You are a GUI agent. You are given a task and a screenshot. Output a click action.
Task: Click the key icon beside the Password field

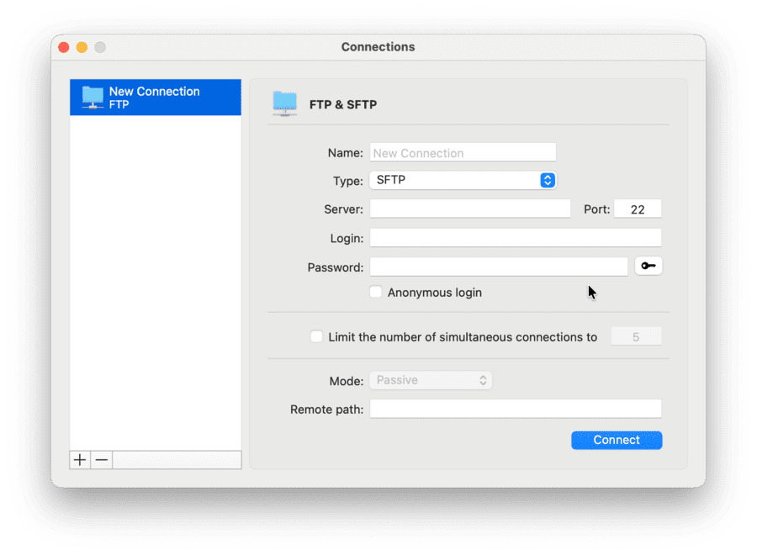tap(648, 265)
